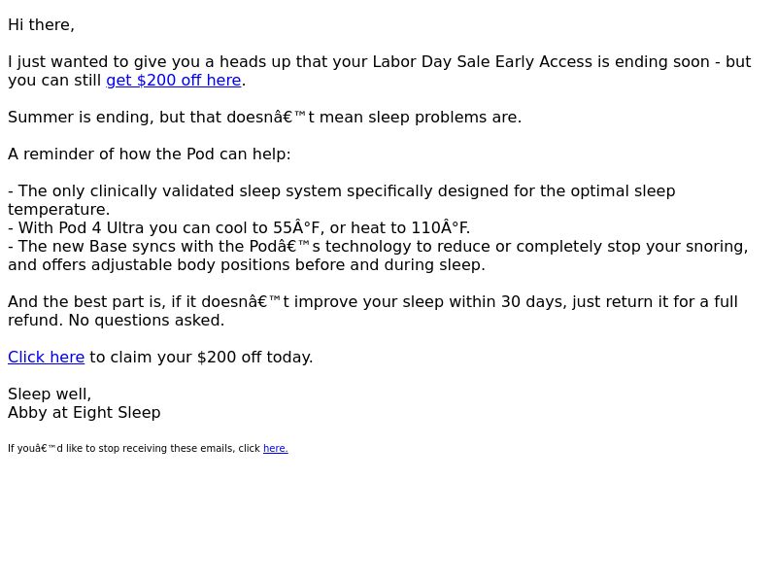The image size is (777, 583).
Task: Click the "Abby at Eight Sleep" signature
Action: click(x=84, y=412)
